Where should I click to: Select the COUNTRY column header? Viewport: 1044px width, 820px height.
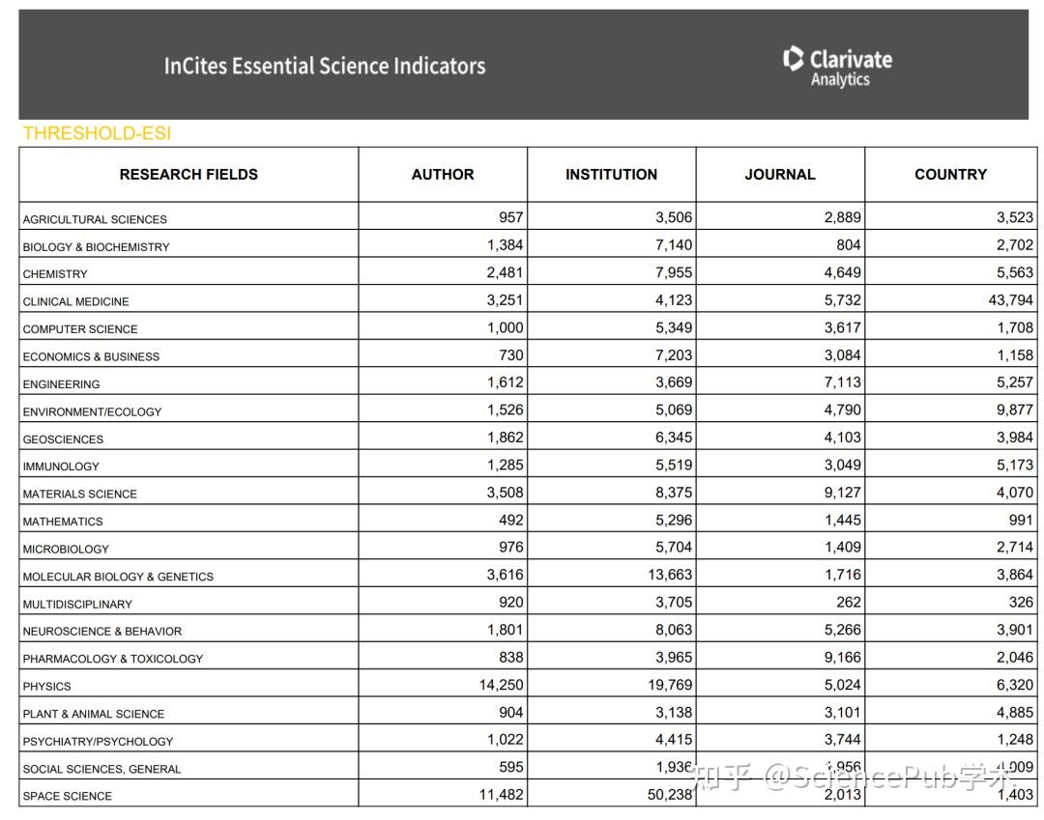coord(950,175)
